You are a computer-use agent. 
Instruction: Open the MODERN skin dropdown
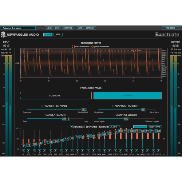(171, 28)
